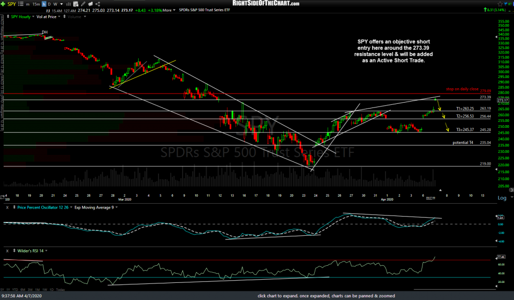The height and width of the screenshot is (300, 514).
Task: Close the Wilder's RSI pane
Action: coord(7,251)
